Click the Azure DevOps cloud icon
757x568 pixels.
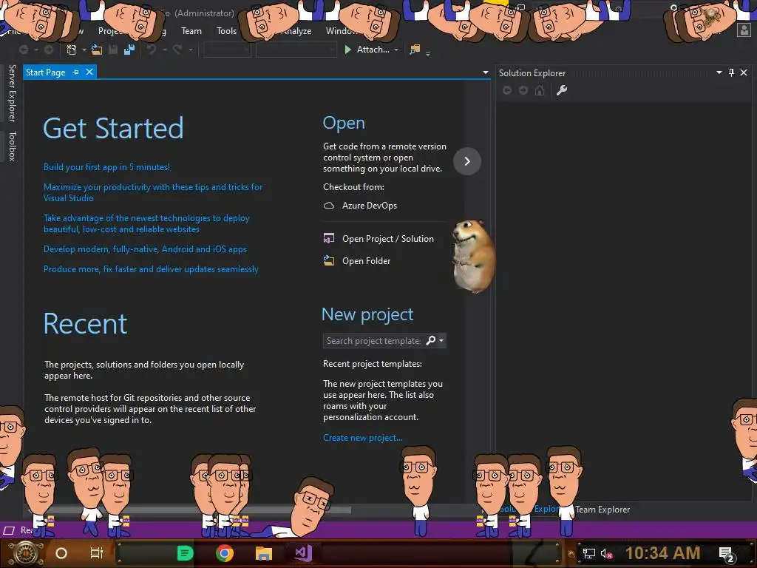[x=329, y=206]
